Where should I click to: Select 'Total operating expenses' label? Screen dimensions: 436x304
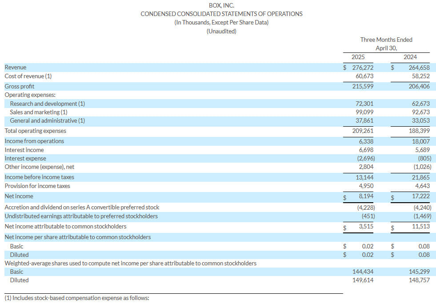(x=35, y=131)
